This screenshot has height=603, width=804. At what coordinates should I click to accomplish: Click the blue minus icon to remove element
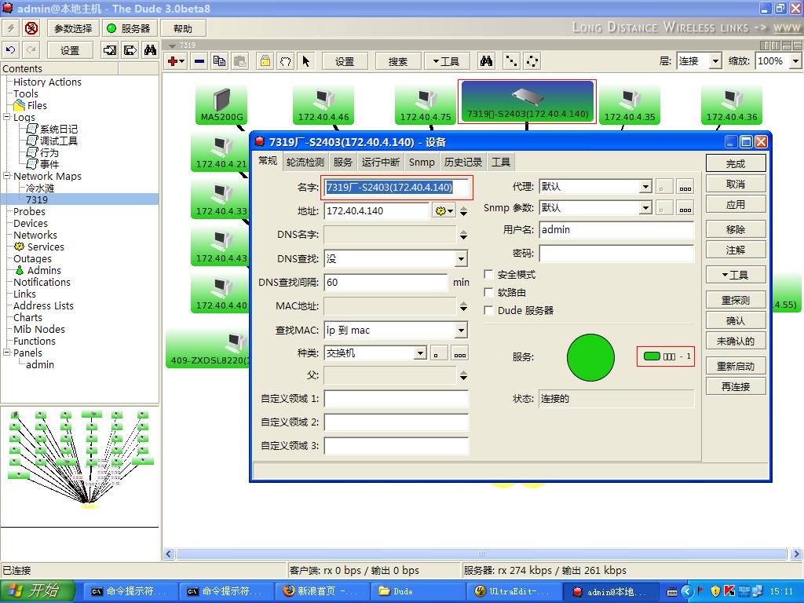(x=199, y=60)
